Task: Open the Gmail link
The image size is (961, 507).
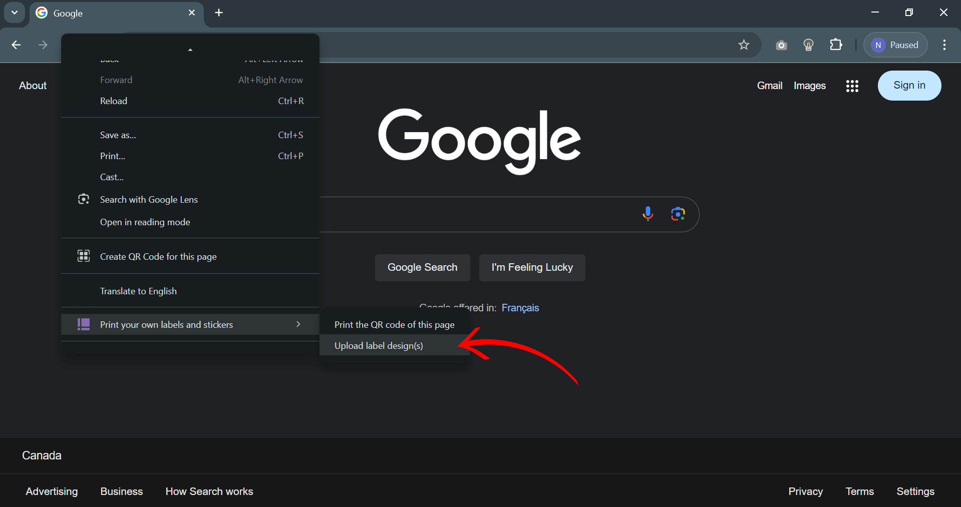Action: click(770, 86)
